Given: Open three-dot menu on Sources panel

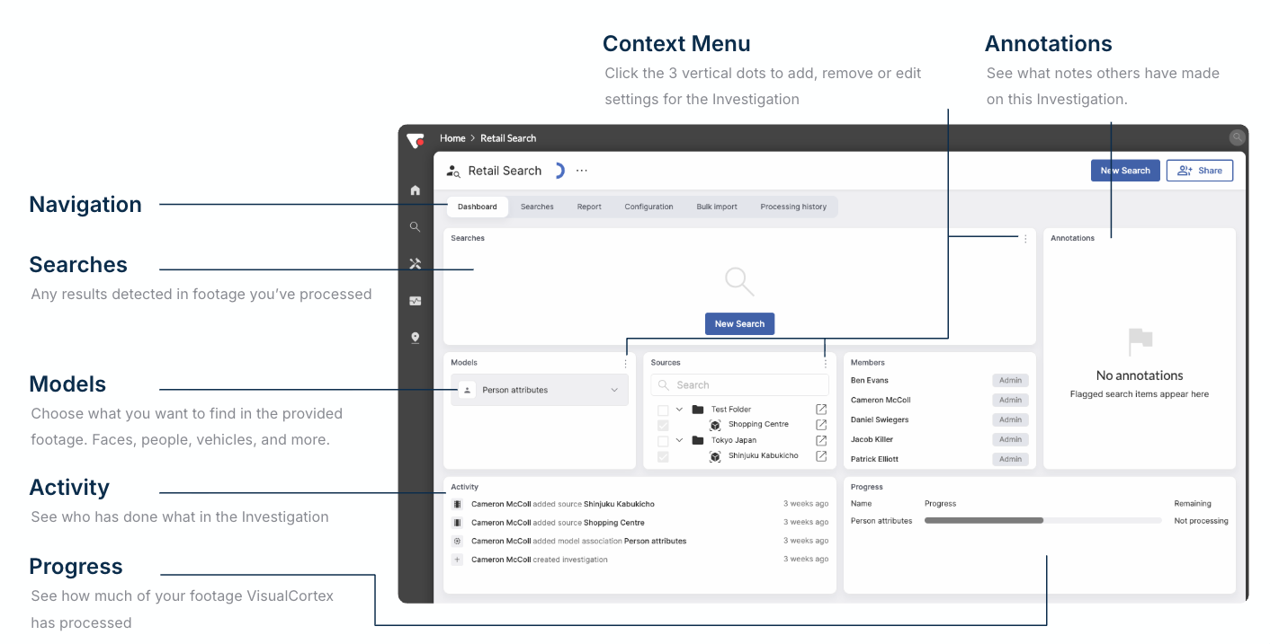Looking at the screenshot, I should pyautogui.click(x=825, y=364).
